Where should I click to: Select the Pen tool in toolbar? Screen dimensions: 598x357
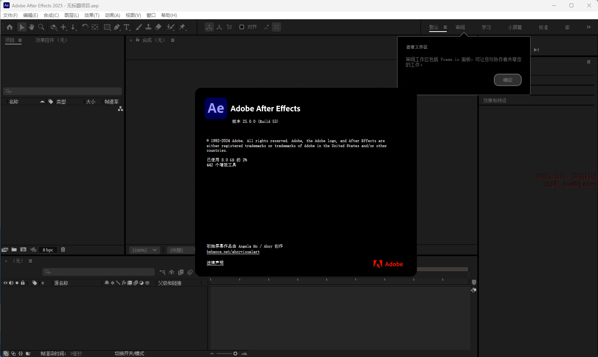[117, 27]
